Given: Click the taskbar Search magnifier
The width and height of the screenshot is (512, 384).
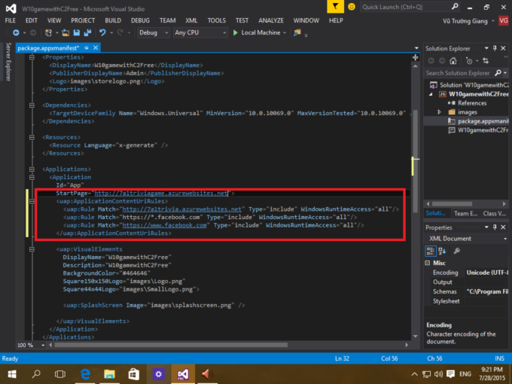Looking at the screenshot, I should pyautogui.click(x=36, y=374).
